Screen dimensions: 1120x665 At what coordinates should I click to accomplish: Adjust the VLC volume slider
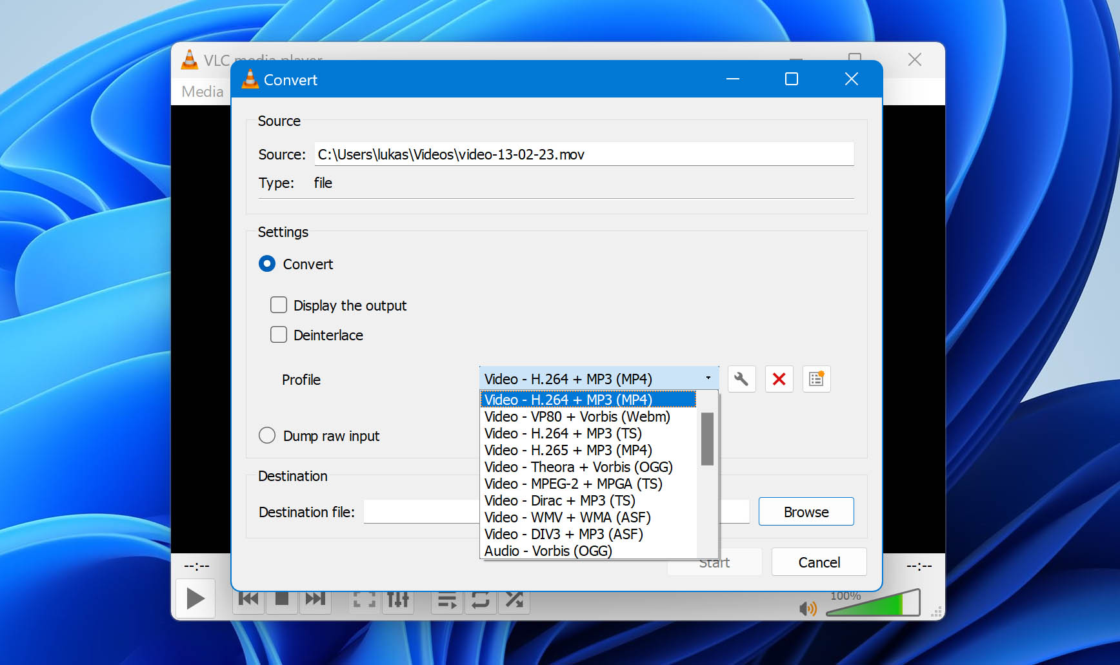point(873,602)
